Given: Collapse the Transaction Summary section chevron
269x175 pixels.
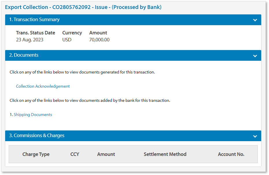Looking at the screenshot, I should [255, 20].
